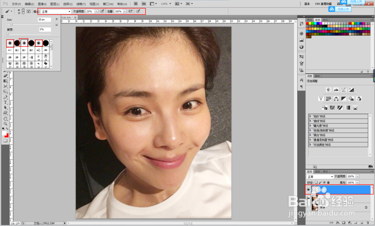Enable airbrush mode

pos(130,11)
